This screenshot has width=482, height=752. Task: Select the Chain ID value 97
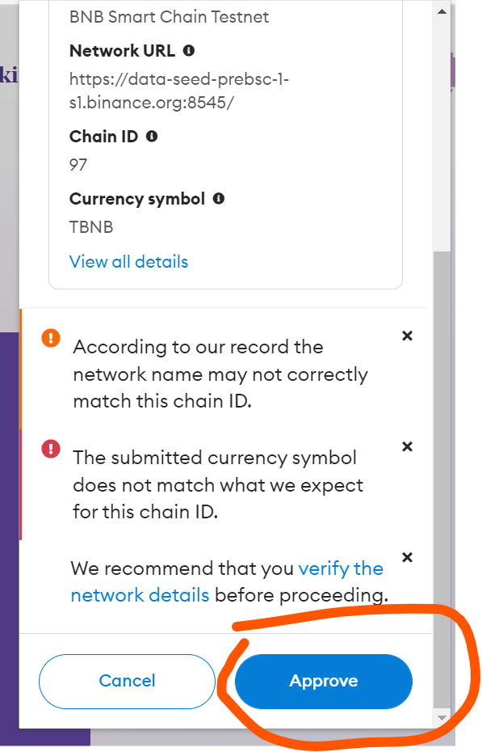[78, 164]
